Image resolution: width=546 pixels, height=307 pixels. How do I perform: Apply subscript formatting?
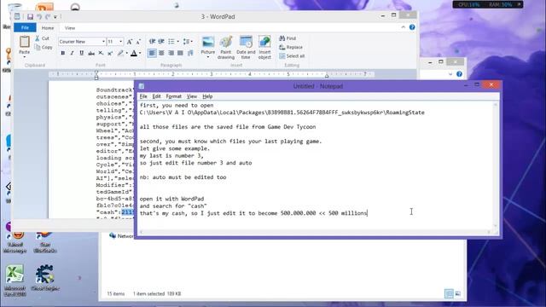[101, 53]
